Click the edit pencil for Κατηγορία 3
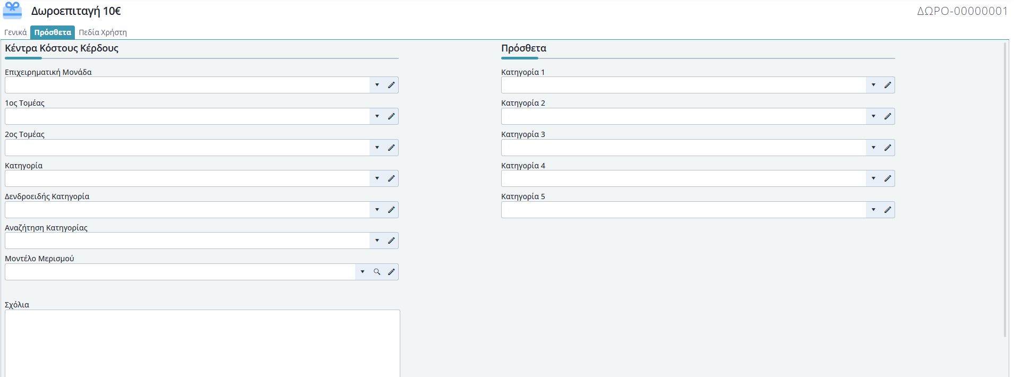 (x=888, y=148)
